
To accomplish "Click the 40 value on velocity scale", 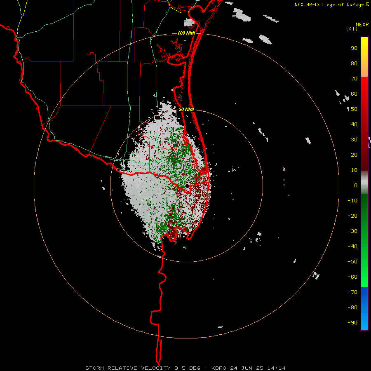I will (354, 124).
